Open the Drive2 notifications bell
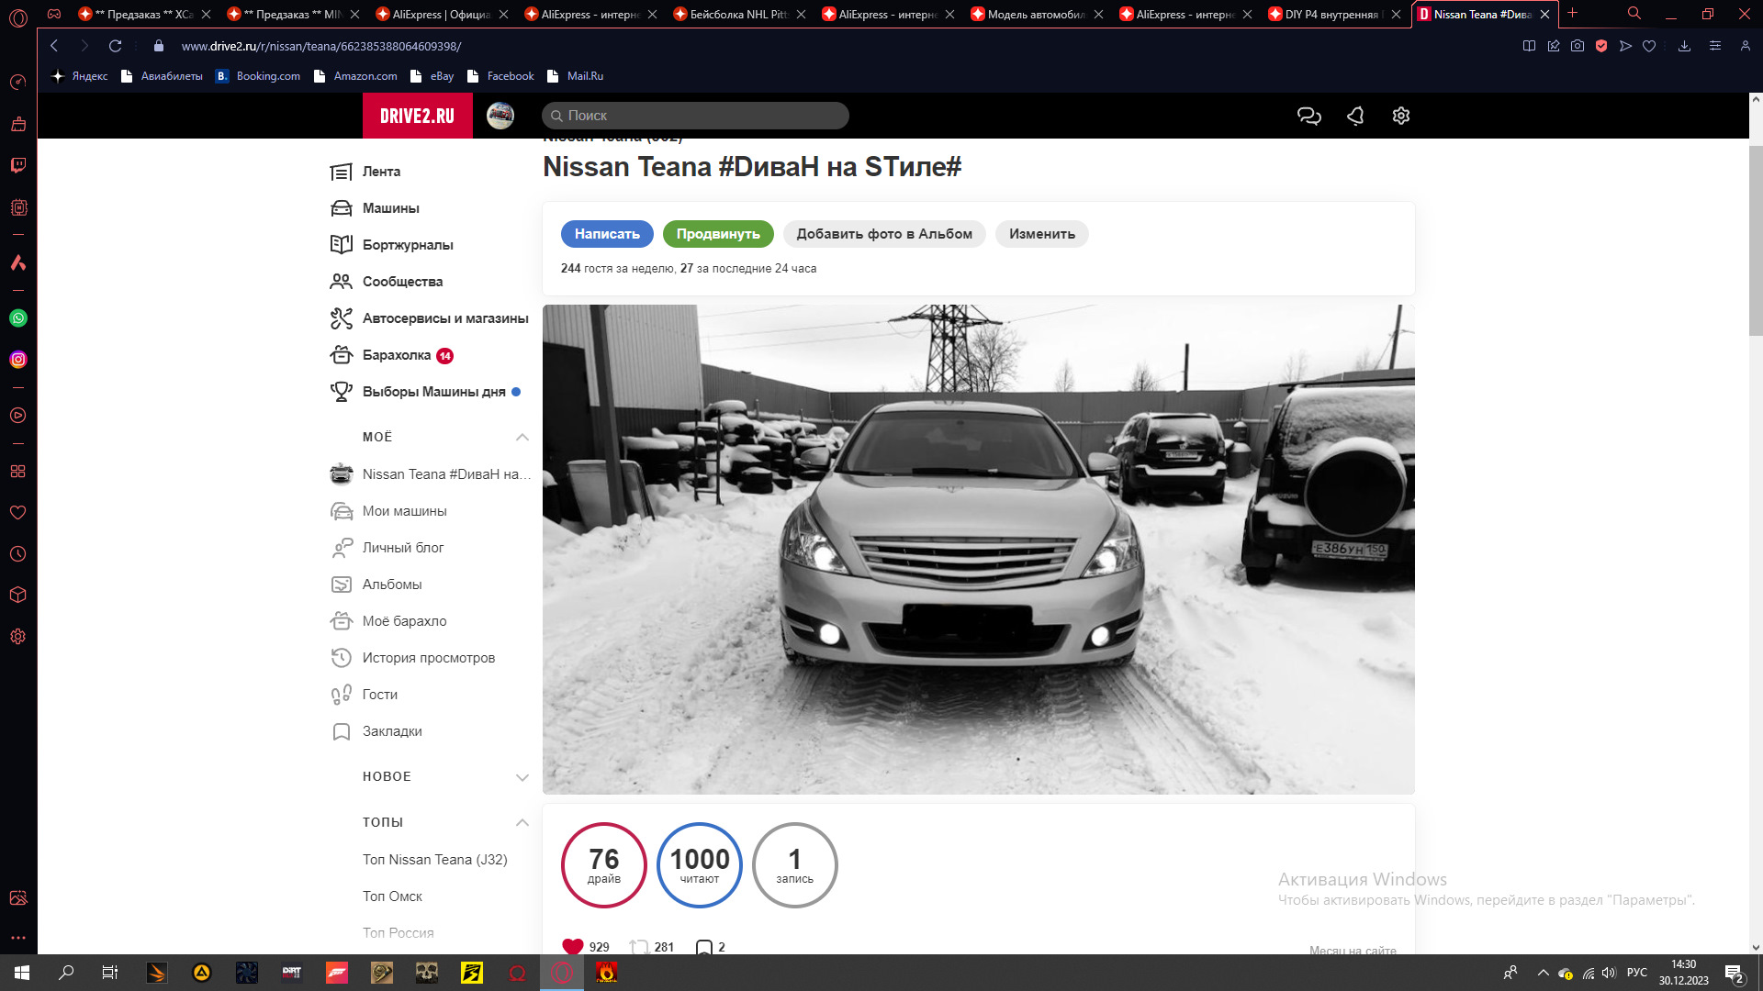The image size is (1763, 991). (1355, 116)
